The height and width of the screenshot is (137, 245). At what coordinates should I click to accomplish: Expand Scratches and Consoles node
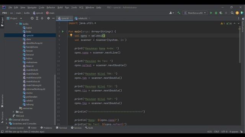pyautogui.click(x=7, y=124)
